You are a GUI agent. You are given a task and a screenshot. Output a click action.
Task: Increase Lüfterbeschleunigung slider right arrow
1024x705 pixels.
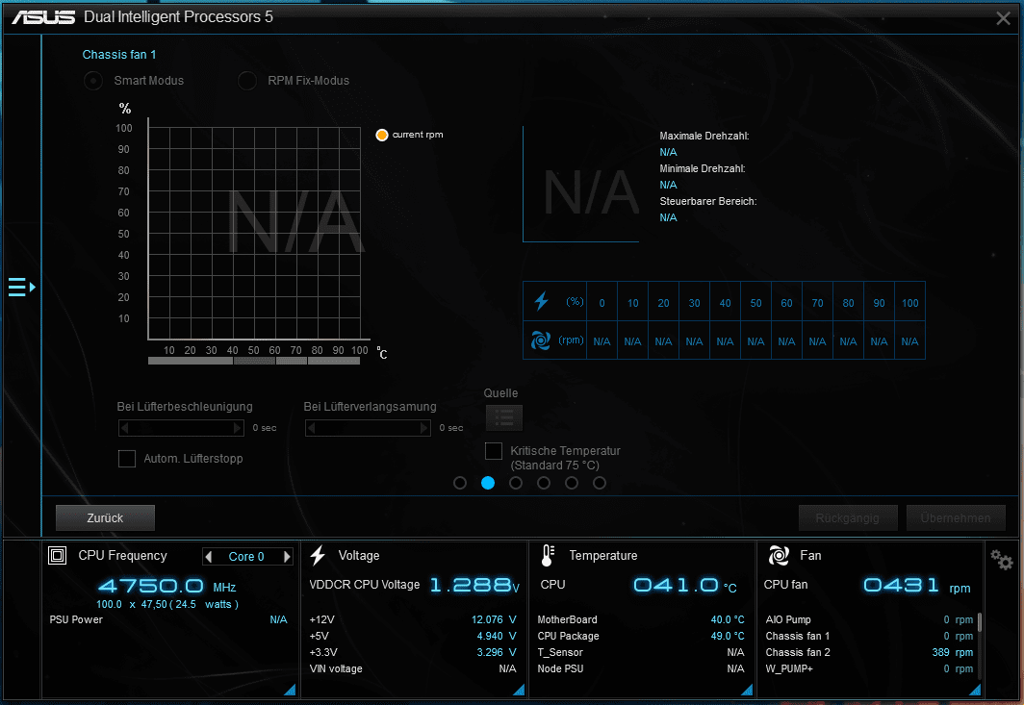click(238, 428)
